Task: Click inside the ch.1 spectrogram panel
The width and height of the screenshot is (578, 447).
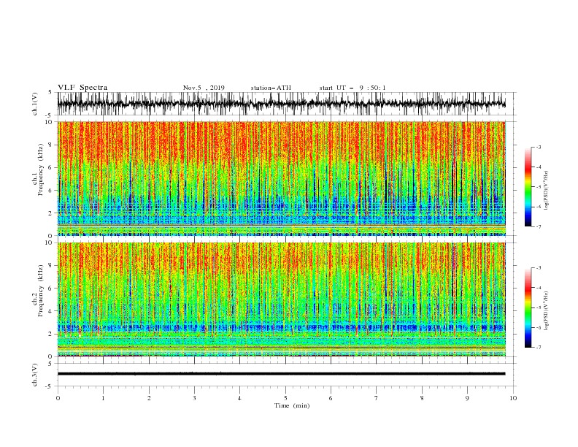Action: 281,178
